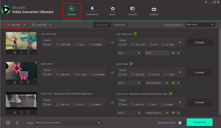The width and height of the screenshot is (221, 128).
Task: Click crop icon under Jaycon thumbnail
Action: [21, 82]
